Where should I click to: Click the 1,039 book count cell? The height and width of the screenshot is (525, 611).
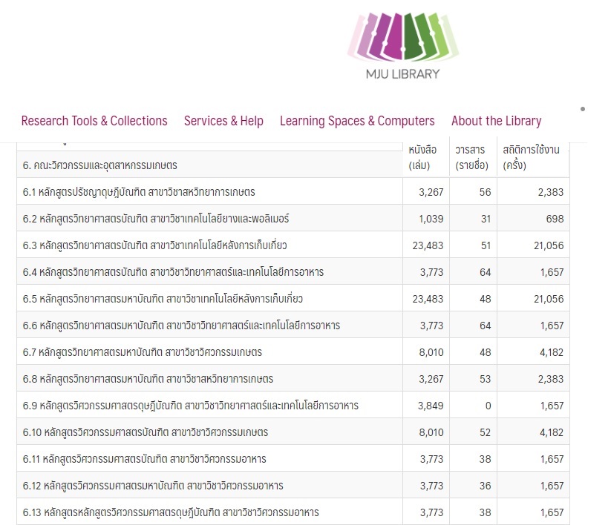click(431, 219)
